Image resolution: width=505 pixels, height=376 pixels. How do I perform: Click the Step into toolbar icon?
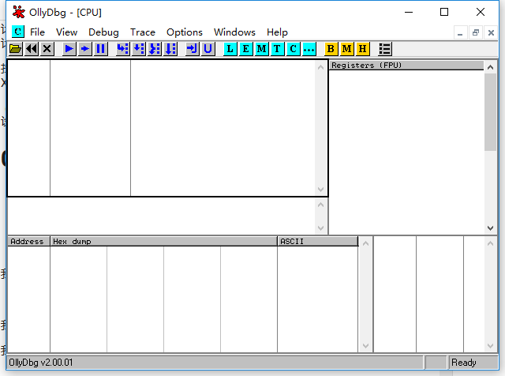[122, 49]
